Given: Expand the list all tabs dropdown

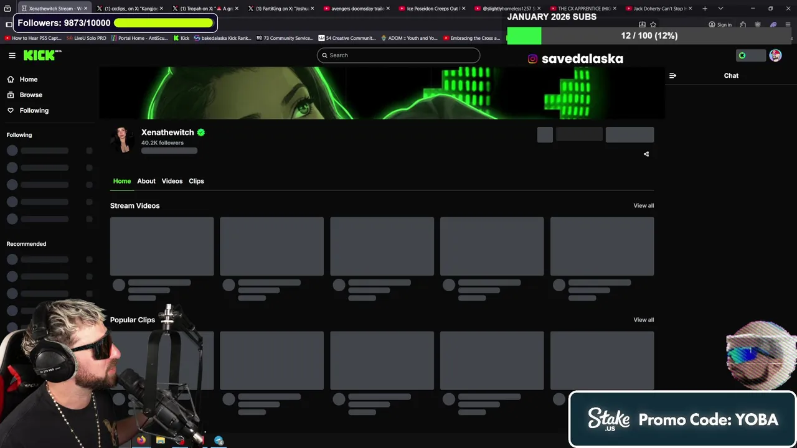Looking at the screenshot, I should (x=720, y=9).
